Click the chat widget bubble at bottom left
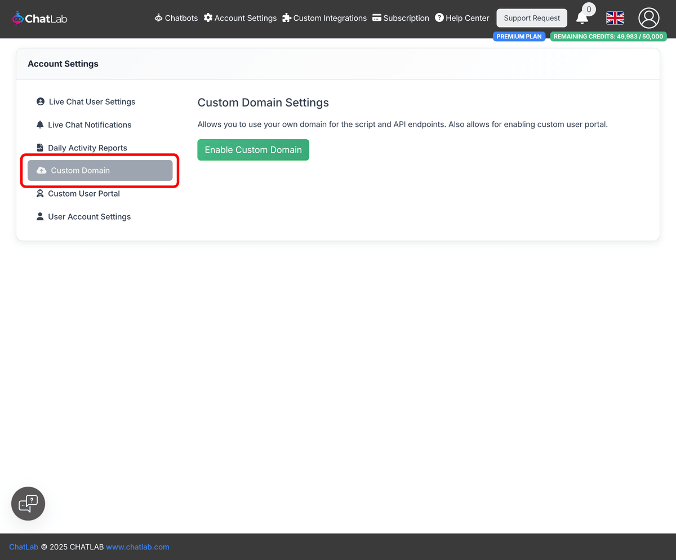 point(28,503)
